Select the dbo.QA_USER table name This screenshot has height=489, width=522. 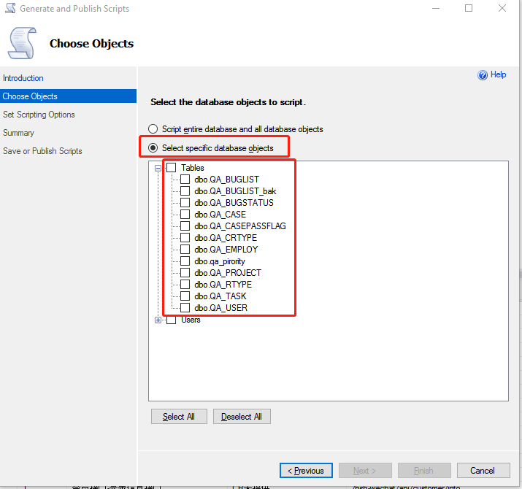(x=220, y=308)
